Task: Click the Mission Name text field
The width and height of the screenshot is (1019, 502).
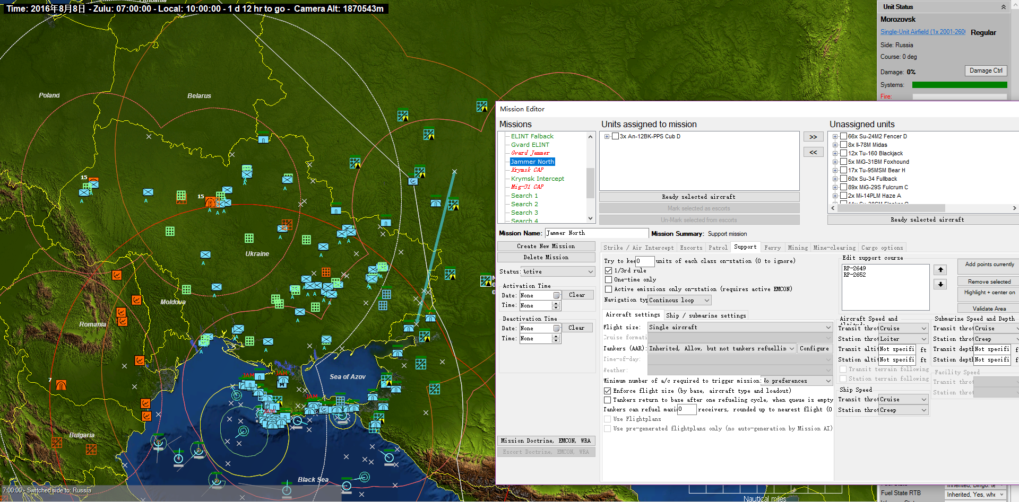Action: pos(596,233)
